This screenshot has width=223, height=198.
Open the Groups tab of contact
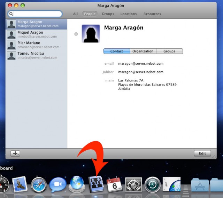coord(169,51)
